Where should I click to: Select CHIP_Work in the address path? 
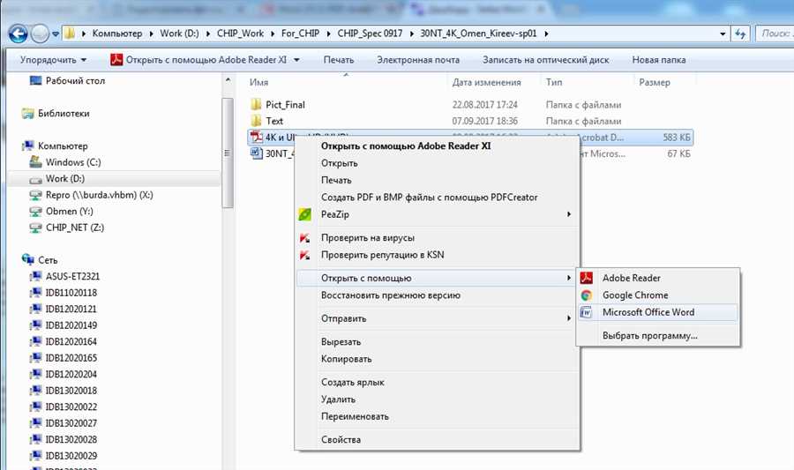[x=240, y=34]
